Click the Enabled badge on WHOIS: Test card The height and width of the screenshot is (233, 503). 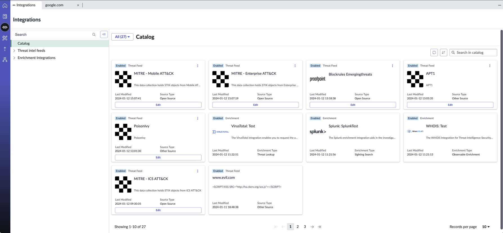point(413,118)
